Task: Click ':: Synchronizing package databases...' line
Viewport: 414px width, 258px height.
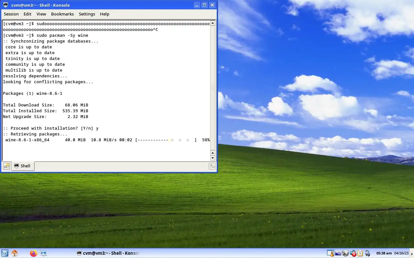Action: 51,41
